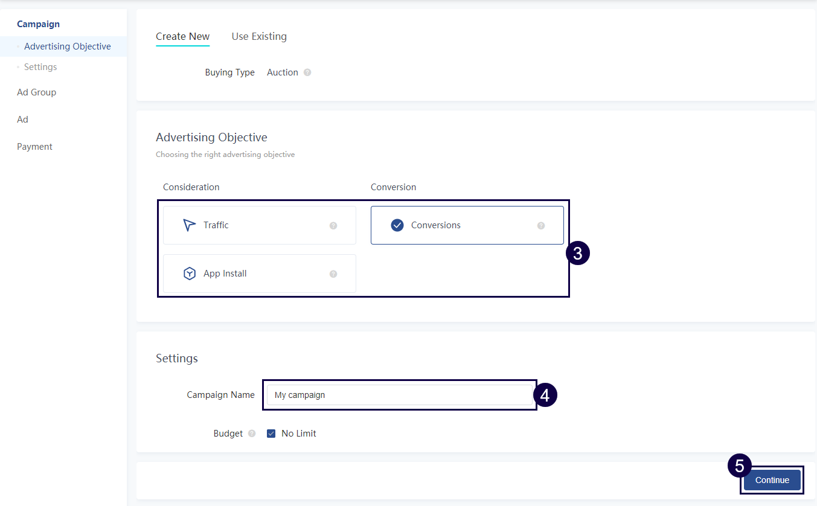The width and height of the screenshot is (817, 506).
Task: Pick the App Install objective card
Action: [x=259, y=274]
